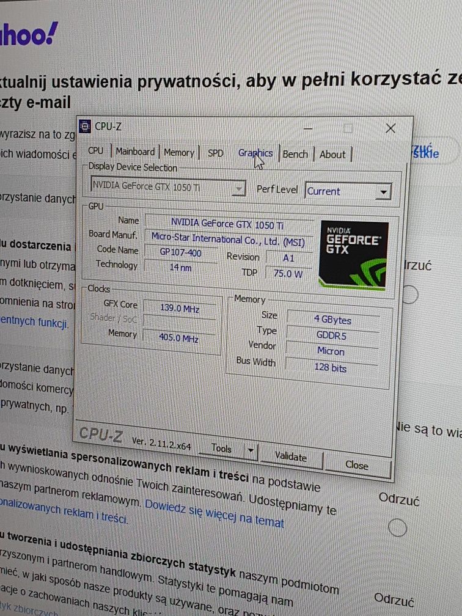
Task: Open the 'entnych funkcji' link on the page
Action: (34, 321)
